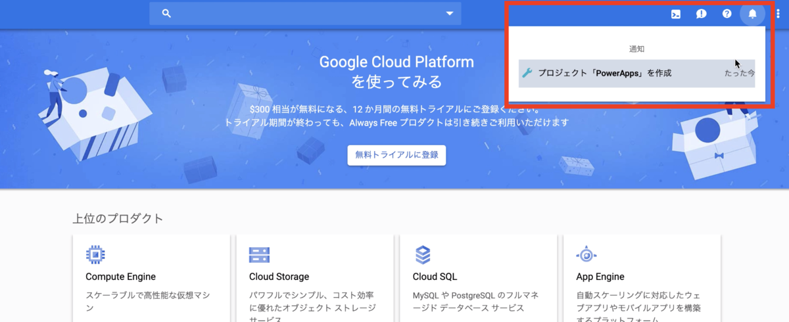Open the three-dot more options menu
Image resolution: width=789 pixels, height=322 pixels.
click(778, 14)
